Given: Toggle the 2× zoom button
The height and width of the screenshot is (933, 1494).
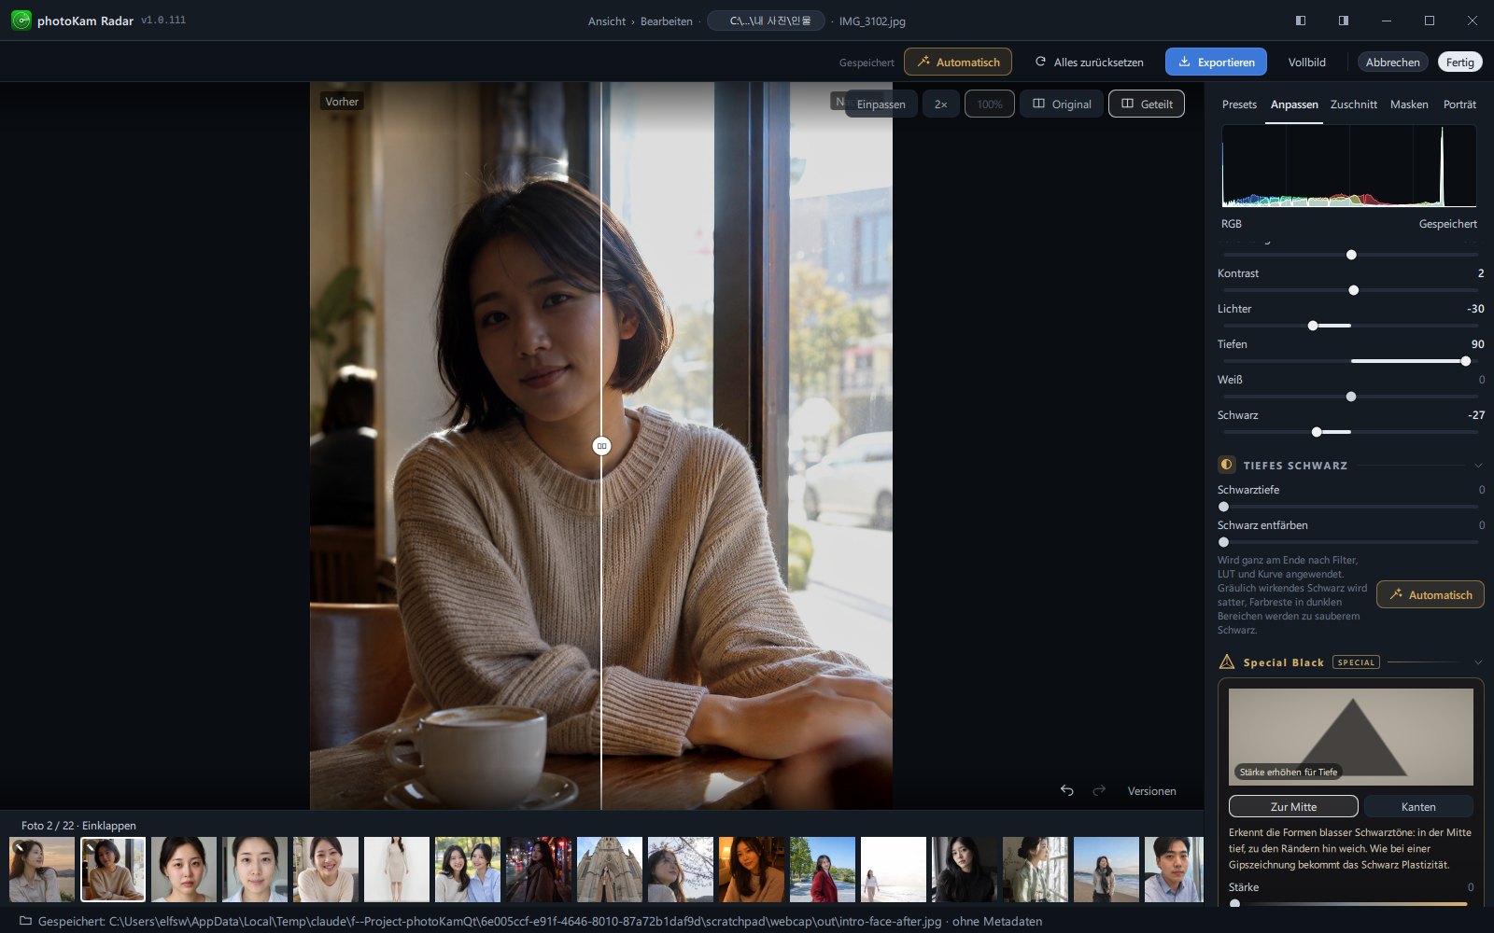Looking at the screenshot, I should point(941,104).
